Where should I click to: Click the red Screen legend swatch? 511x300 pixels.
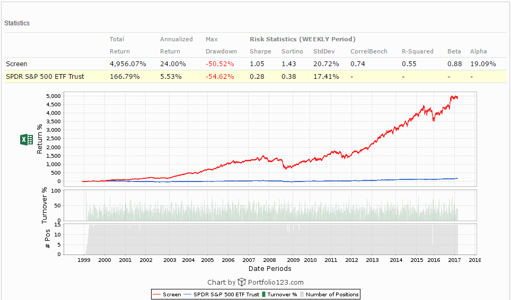(157, 295)
